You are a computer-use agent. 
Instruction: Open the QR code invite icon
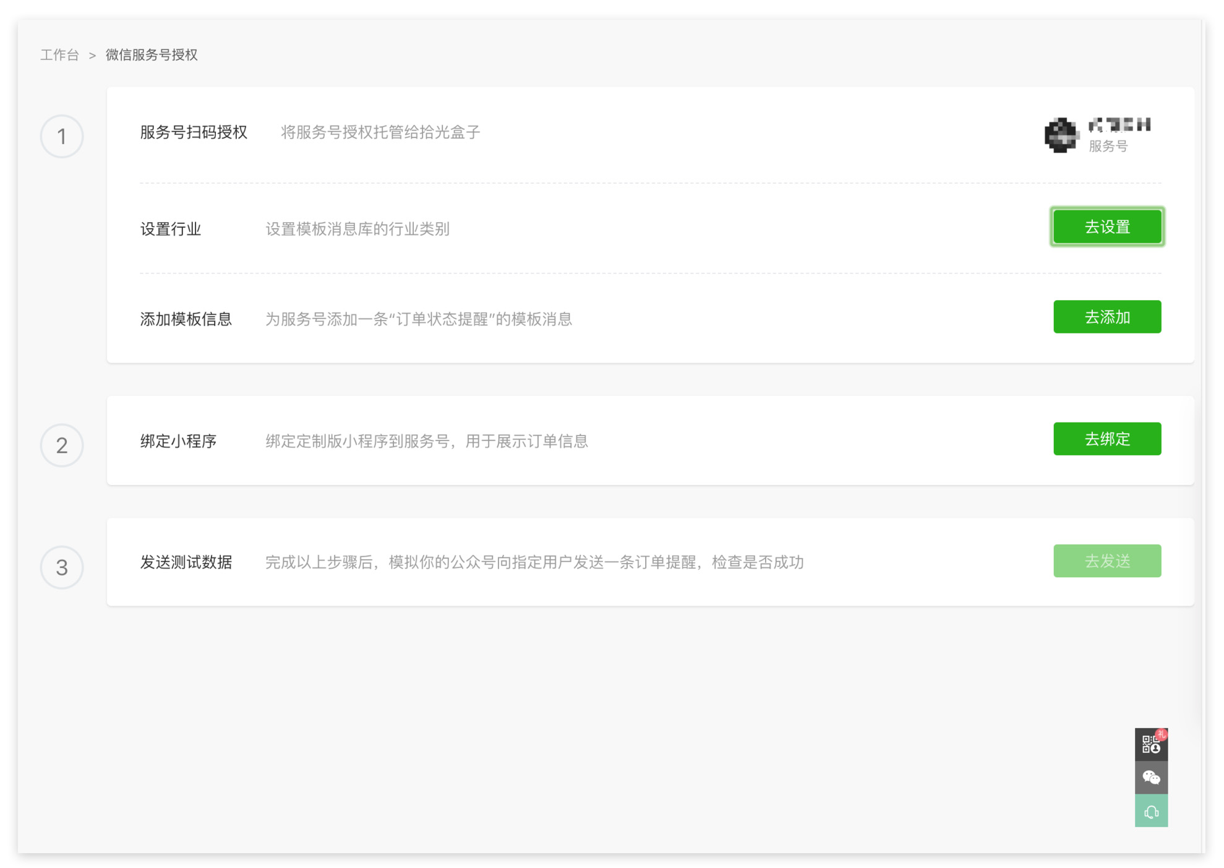(x=1150, y=745)
